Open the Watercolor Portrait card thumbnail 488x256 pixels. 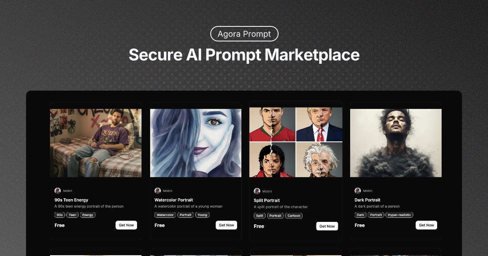pos(196,142)
